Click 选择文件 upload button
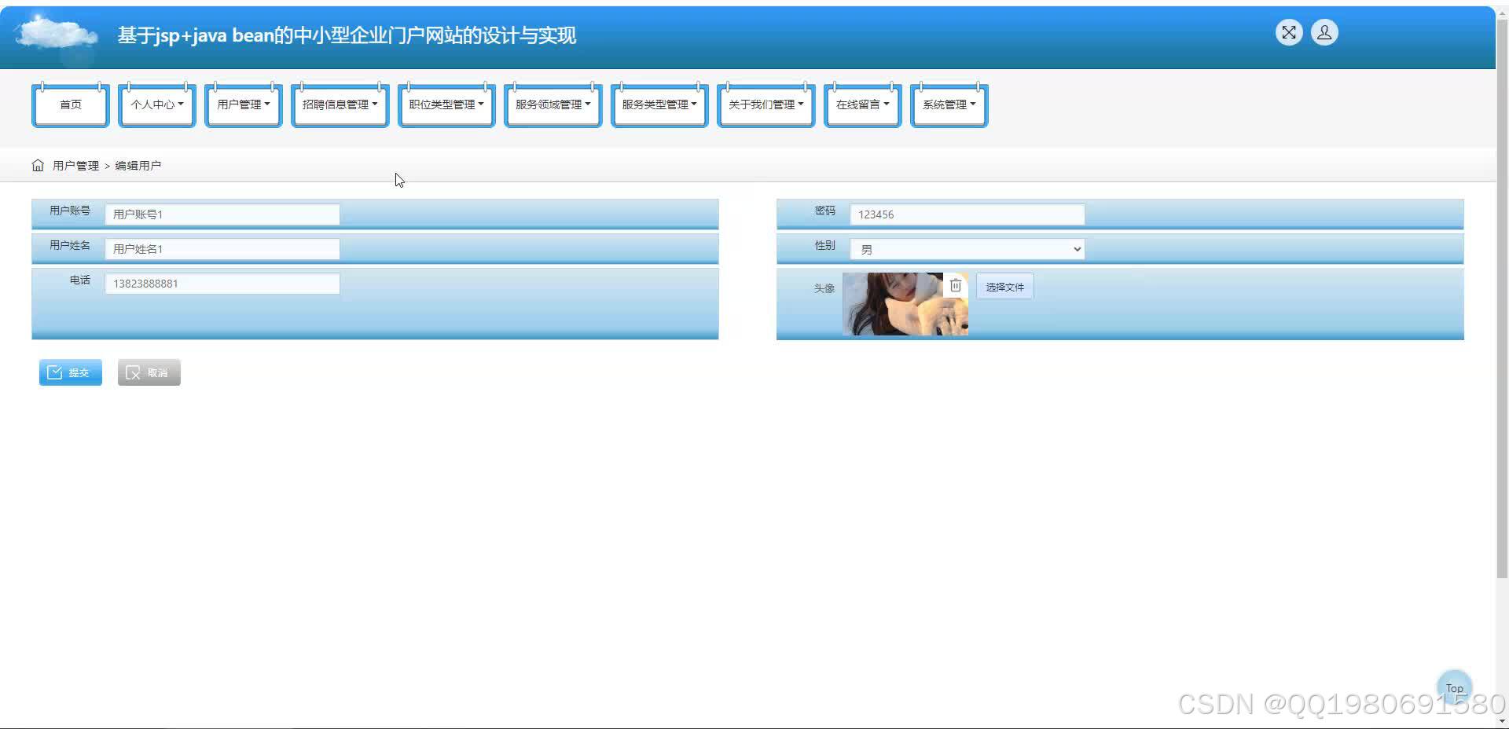Image resolution: width=1509 pixels, height=729 pixels. pyautogui.click(x=1004, y=287)
